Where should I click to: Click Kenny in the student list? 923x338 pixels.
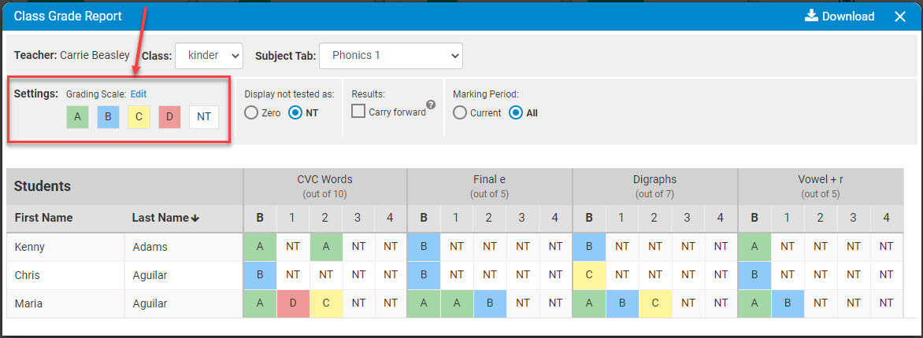pyautogui.click(x=29, y=247)
